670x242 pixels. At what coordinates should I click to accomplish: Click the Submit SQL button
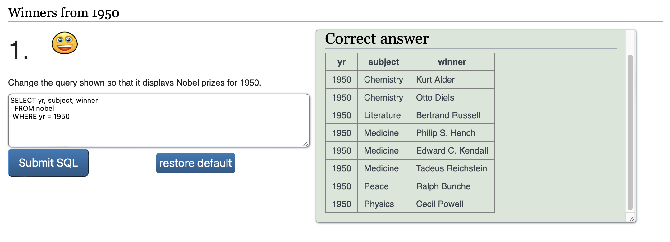coord(48,163)
